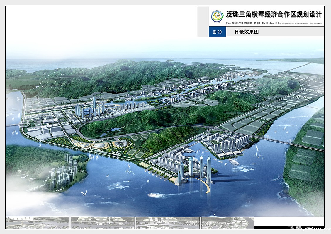The height and width of the screenshot is (234, 331).
Task: Click the tallest skyscraper in central downtown cluster
Action: [94, 106]
